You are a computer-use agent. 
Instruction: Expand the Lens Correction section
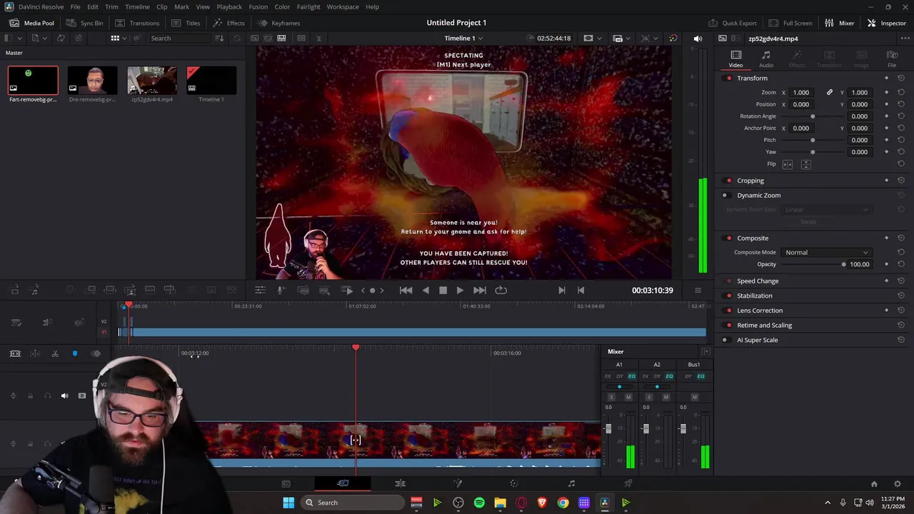click(x=760, y=311)
